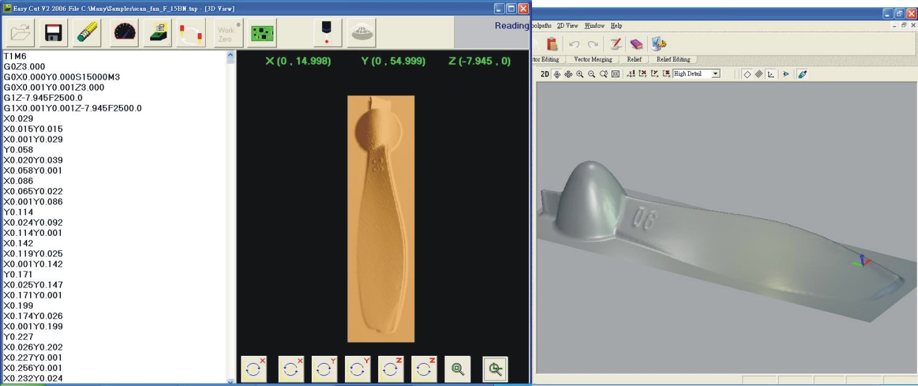Click the green magnifier zoom button in Easy Cut

click(458, 369)
